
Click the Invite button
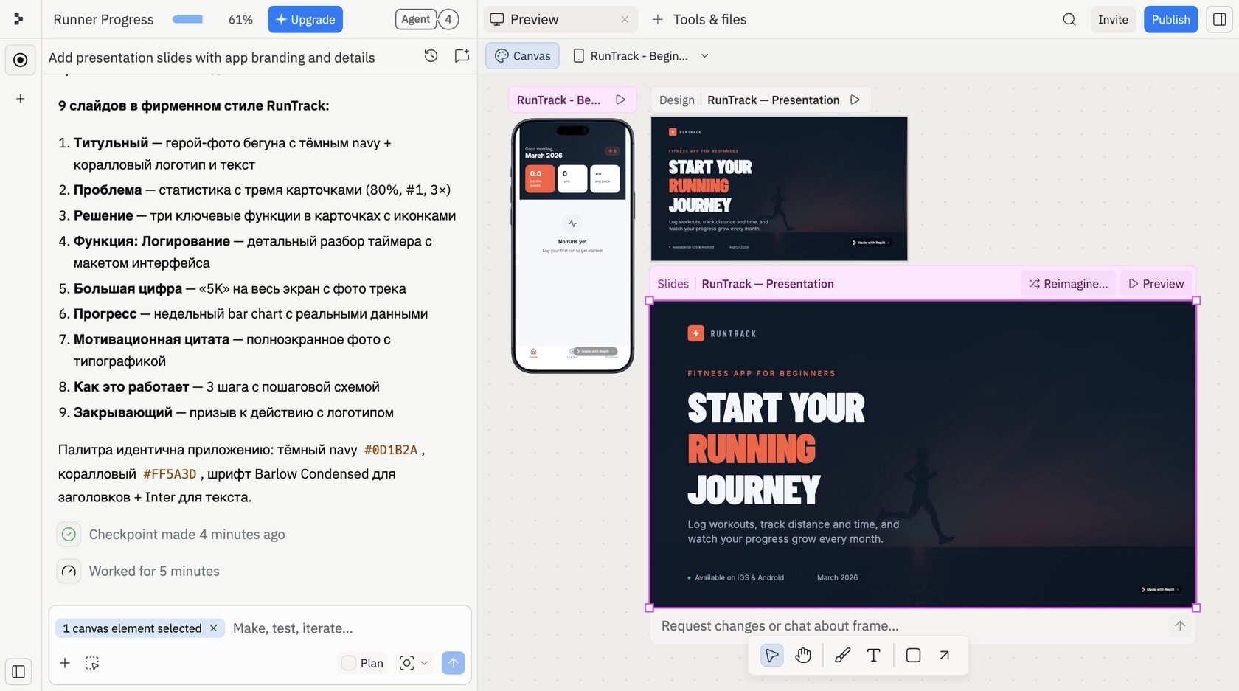1113,19
